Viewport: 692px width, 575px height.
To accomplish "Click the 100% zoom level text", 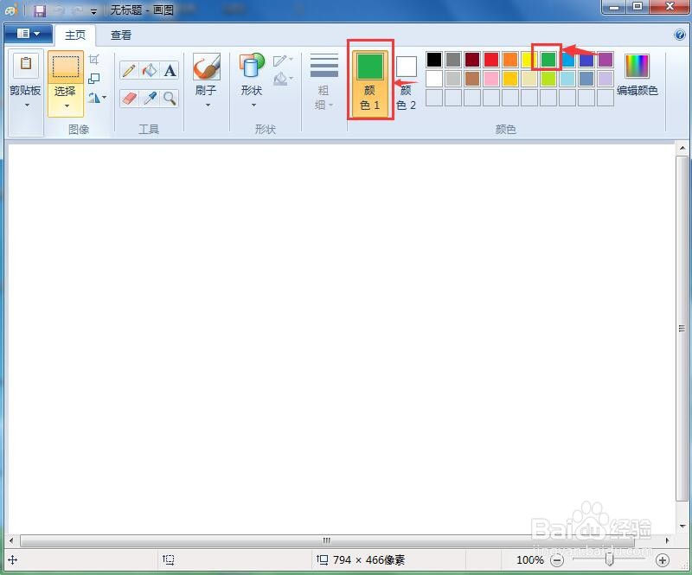I will [529, 560].
